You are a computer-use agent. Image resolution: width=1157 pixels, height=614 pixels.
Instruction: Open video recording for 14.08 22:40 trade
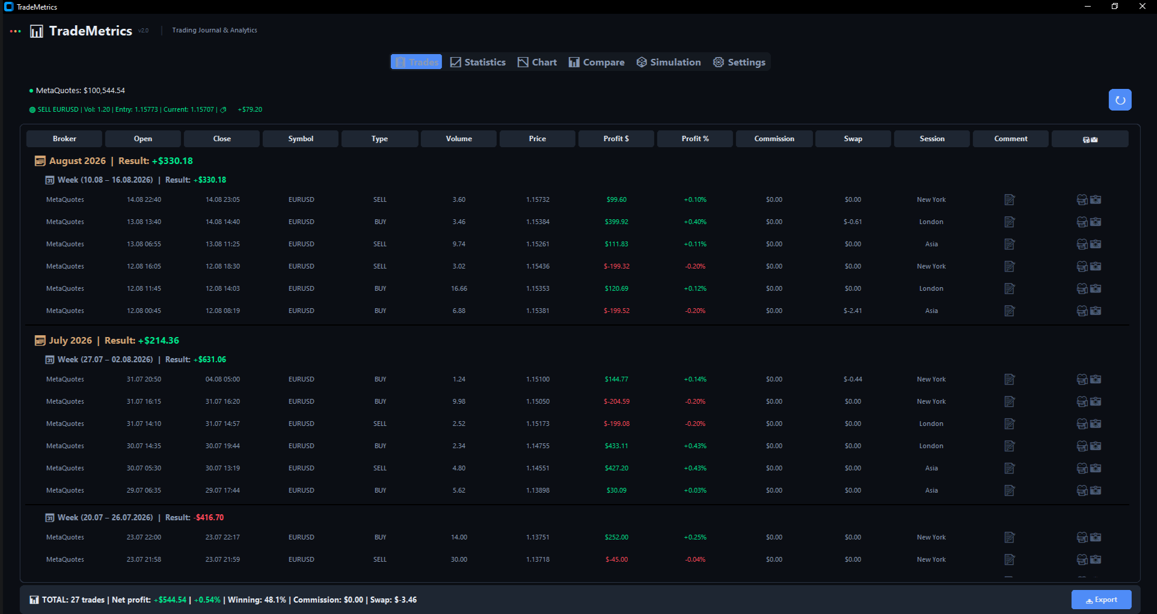[1082, 199]
